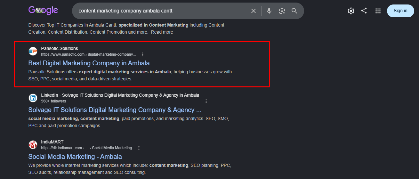Click snippet mentioning relationship management and SEO consulting
The width and height of the screenshot is (419, 179).
click(x=130, y=169)
